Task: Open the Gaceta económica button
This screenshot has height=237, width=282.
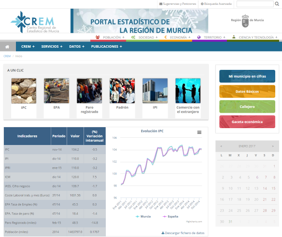Action: point(247,122)
